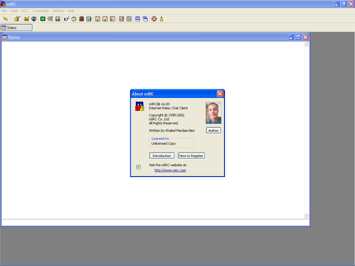Click the Status window text input line

pos(156,223)
